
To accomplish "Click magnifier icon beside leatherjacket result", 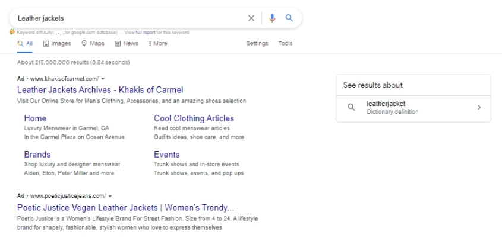I will tap(351, 107).
